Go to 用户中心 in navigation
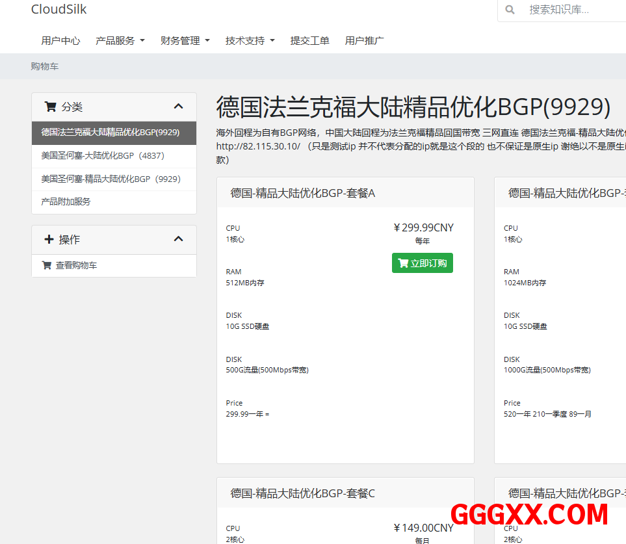 point(60,40)
